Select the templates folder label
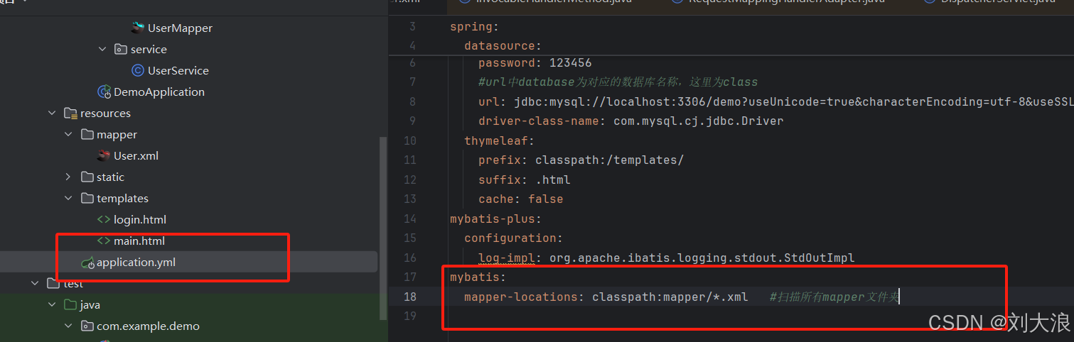The height and width of the screenshot is (342, 1074). click(122, 198)
